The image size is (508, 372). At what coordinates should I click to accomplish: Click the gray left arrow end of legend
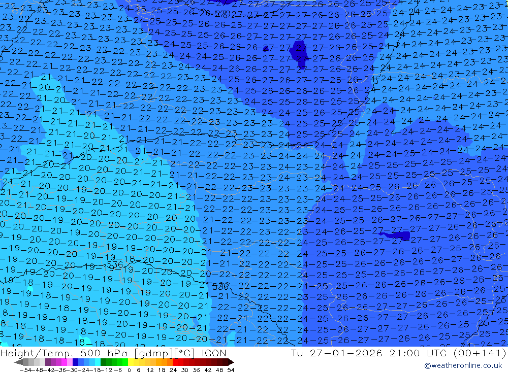point(18,362)
